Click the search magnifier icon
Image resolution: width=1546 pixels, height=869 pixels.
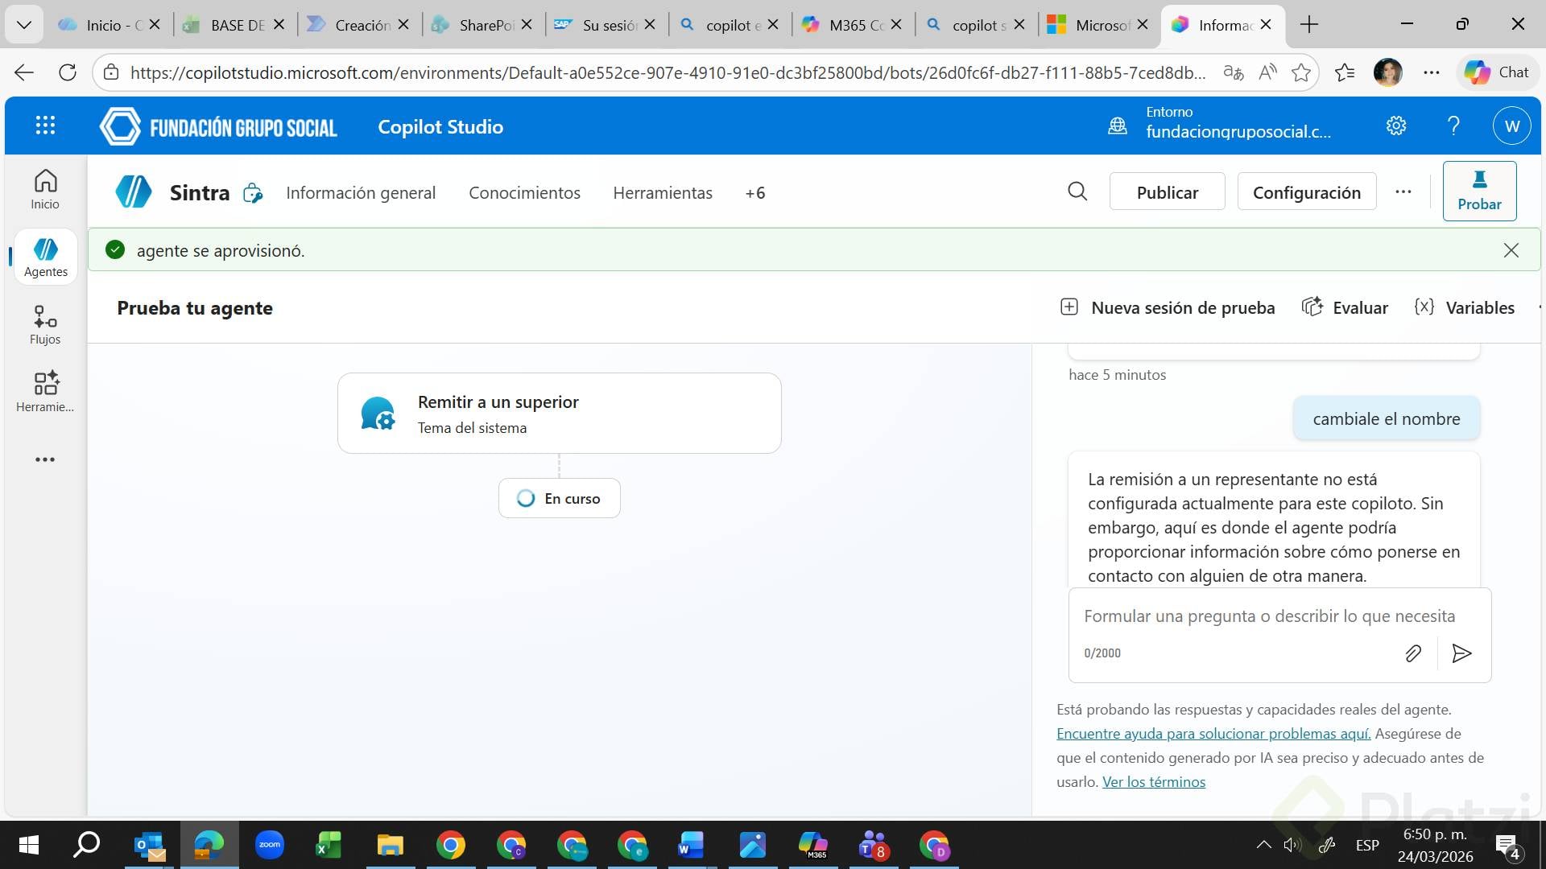click(x=1077, y=192)
